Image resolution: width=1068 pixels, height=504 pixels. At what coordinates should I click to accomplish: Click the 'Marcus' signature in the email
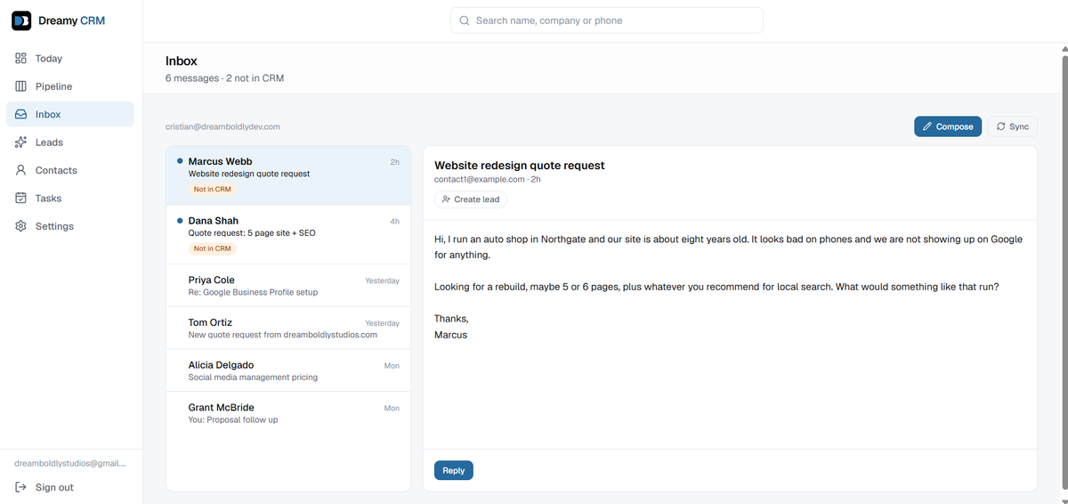point(450,335)
